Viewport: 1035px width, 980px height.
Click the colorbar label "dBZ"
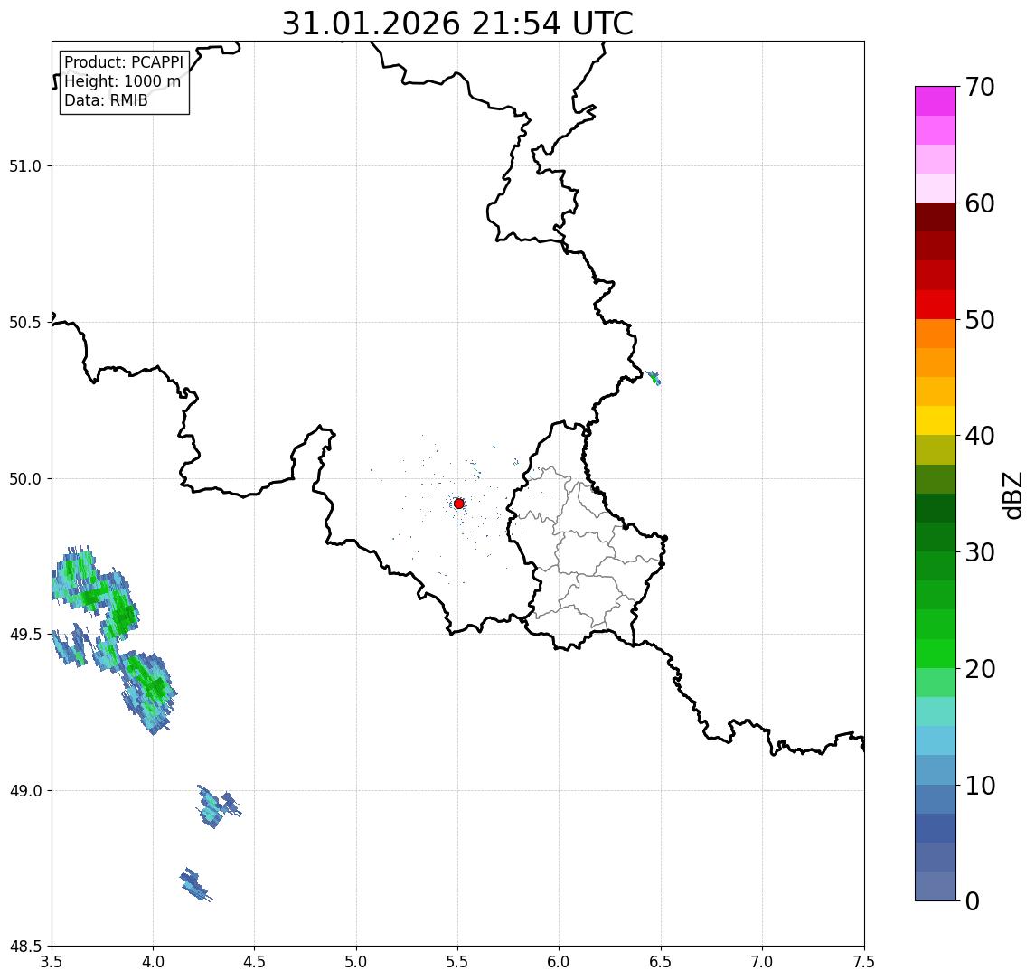point(1011,495)
